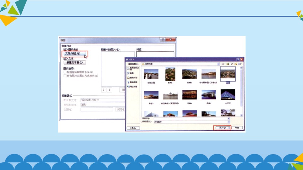Click the 文件/磁盘 button
This screenshot has width=303, height=170.
(74, 54)
